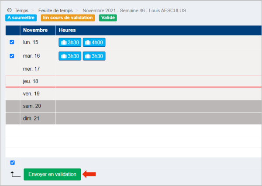Toggle the select-all checkbox at bottom

pos(12,162)
